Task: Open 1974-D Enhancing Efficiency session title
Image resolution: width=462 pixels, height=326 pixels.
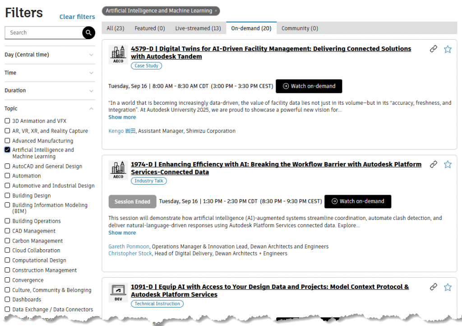Action: (276, 168)
